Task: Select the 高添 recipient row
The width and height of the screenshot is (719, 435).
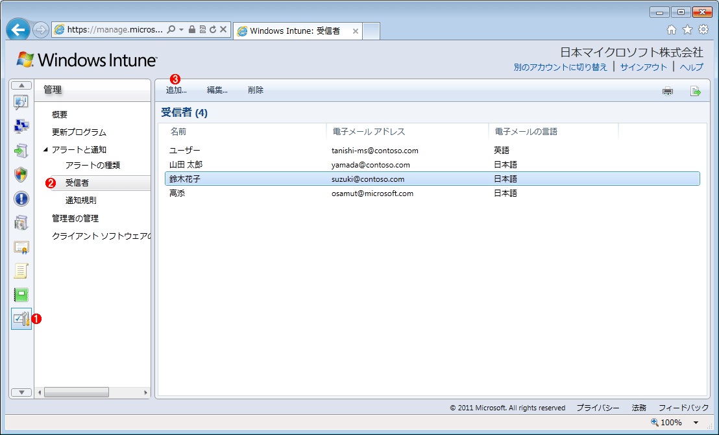Action: 432,193
